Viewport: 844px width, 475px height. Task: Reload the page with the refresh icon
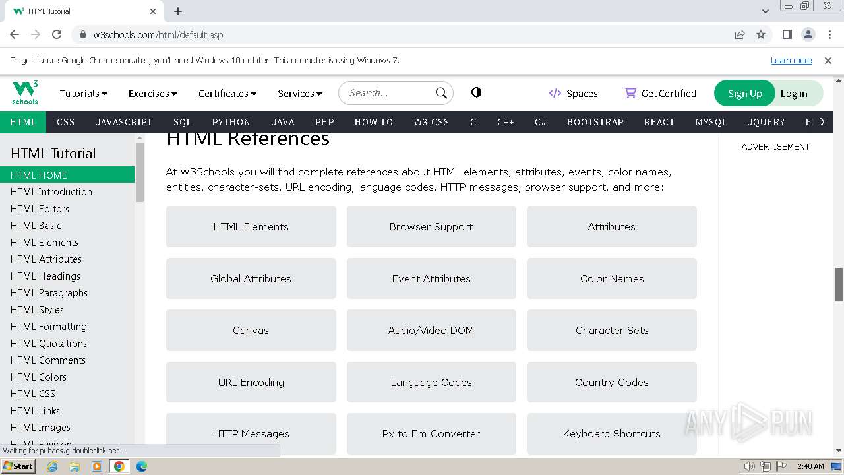coord(57,34)
